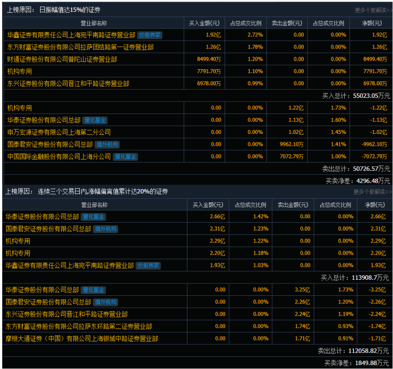Select 东兴证券晋江和平路 in 2.24亿 sell row
This screenshot has width=393, height=369.
point(66,315)
